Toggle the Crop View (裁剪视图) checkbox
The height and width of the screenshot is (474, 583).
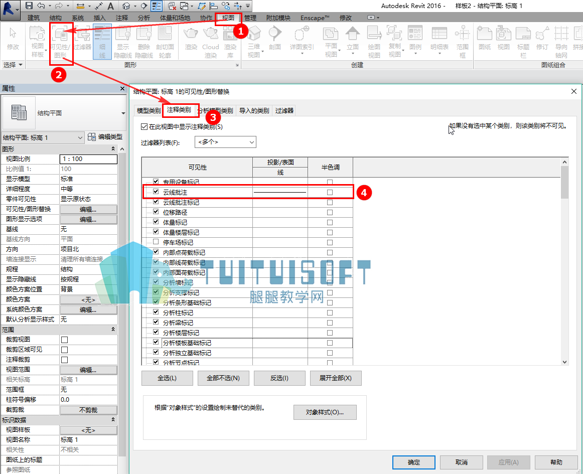pos(64,340)
